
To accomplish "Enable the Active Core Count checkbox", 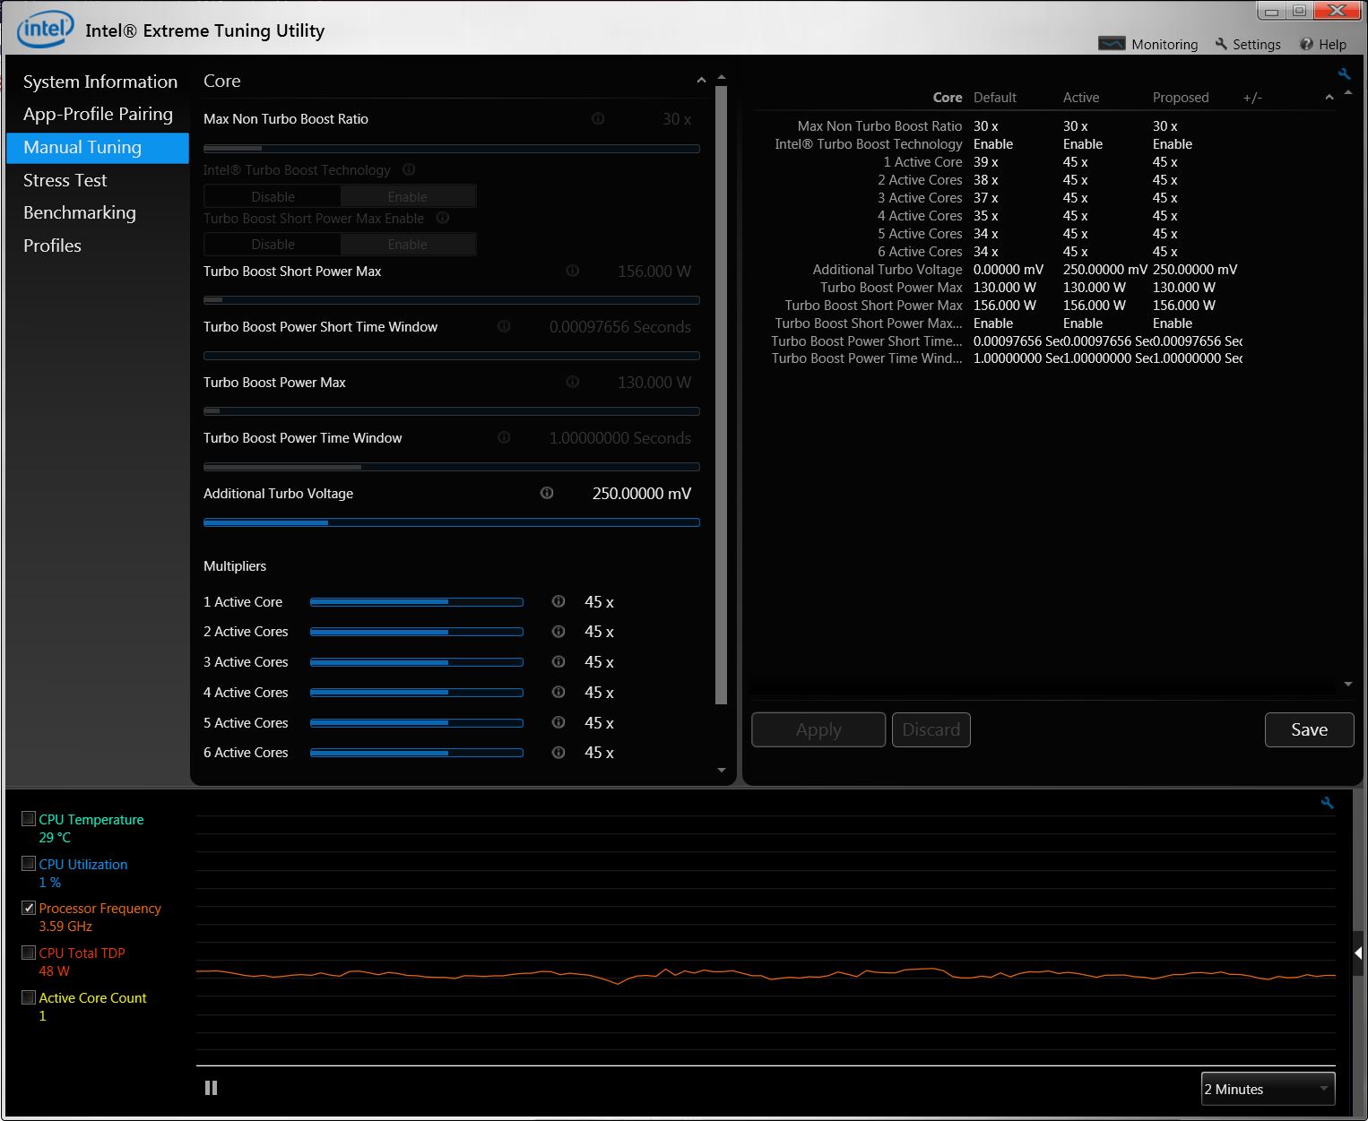I will (x=29, y=996).
